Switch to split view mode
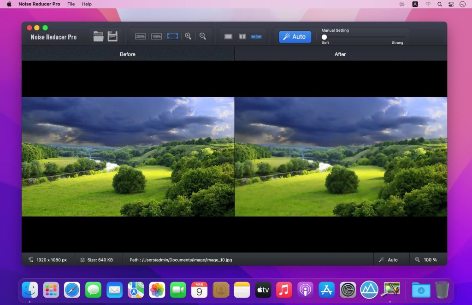The height and width of the screenshot is (305, 472). point(242,36)
